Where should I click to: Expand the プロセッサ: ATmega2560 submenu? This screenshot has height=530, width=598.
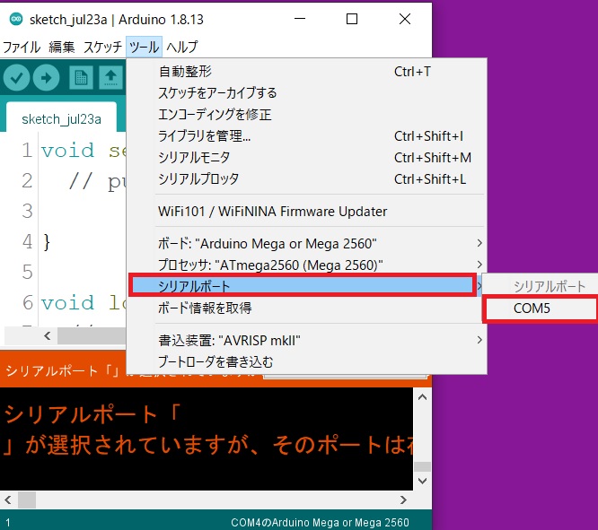pyautogui.click(x=306, y=265)
